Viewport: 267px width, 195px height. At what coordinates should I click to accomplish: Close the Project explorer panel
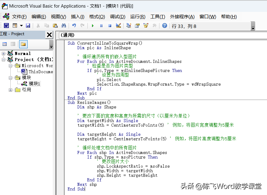pyautogui.click(x=49, y=35)
